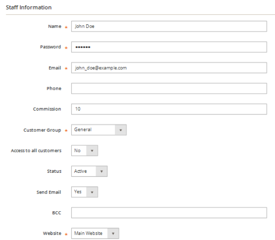The width and height of the screenshot is (275, 240).
Task: Click the empty BCC field
Action: tap(169, 213)
